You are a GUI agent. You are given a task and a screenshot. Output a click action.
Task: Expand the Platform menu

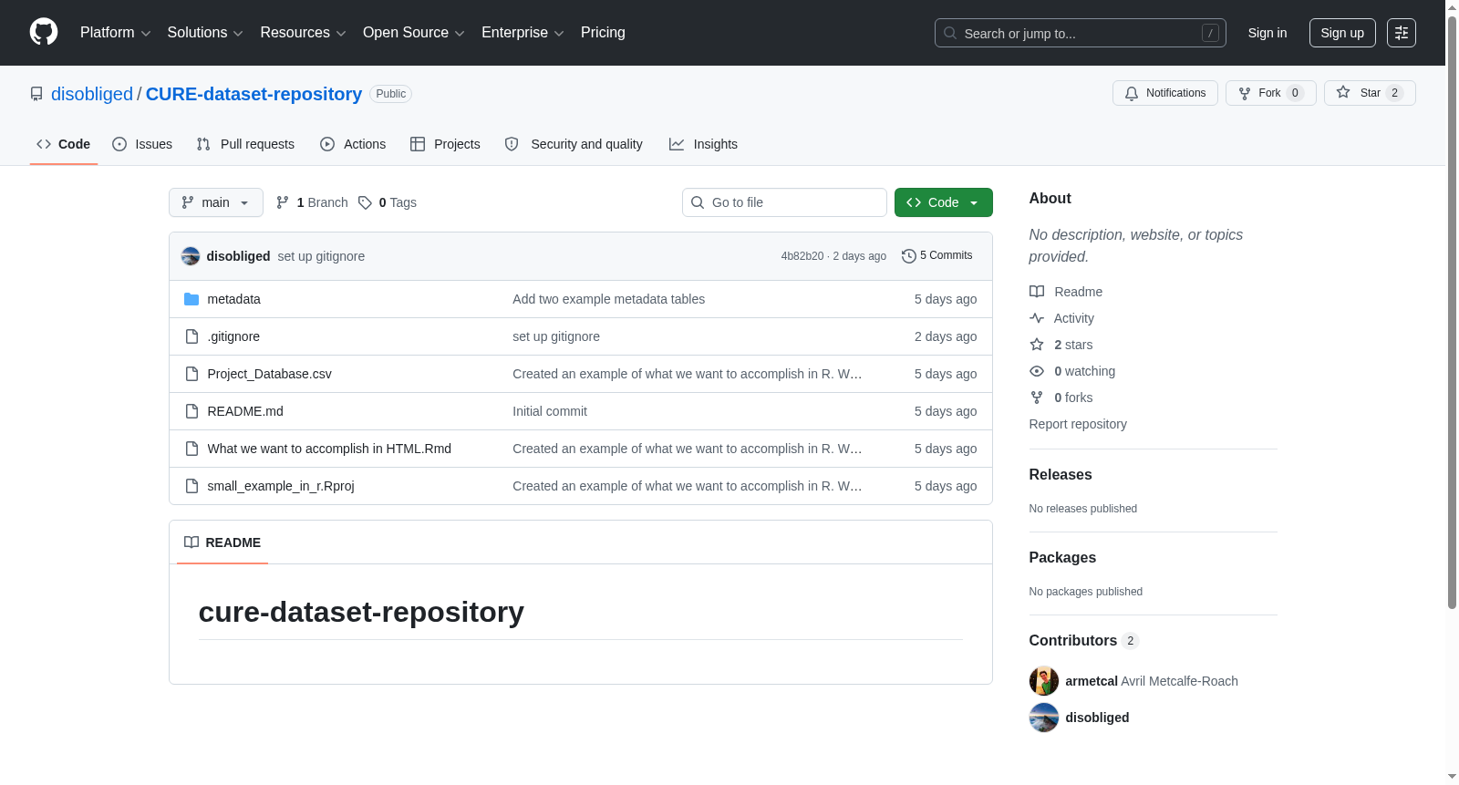pyautogui.click(x=115, y=33)
